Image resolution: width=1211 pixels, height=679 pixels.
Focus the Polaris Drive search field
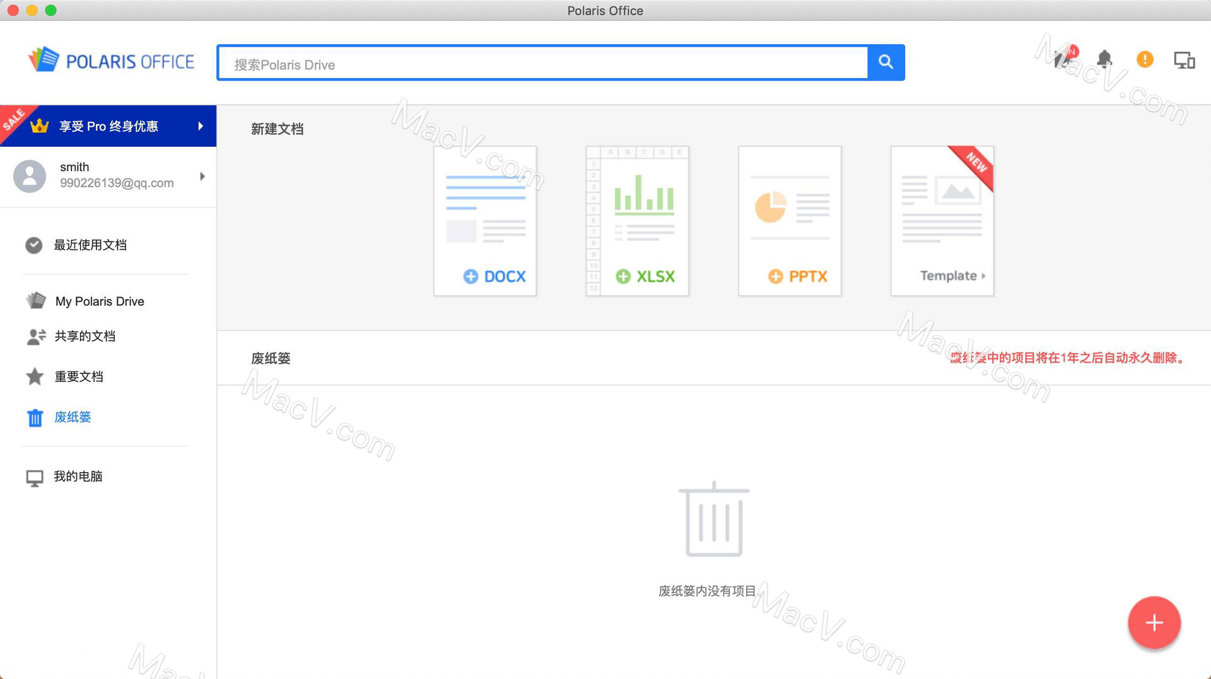(x=543, y=62)
